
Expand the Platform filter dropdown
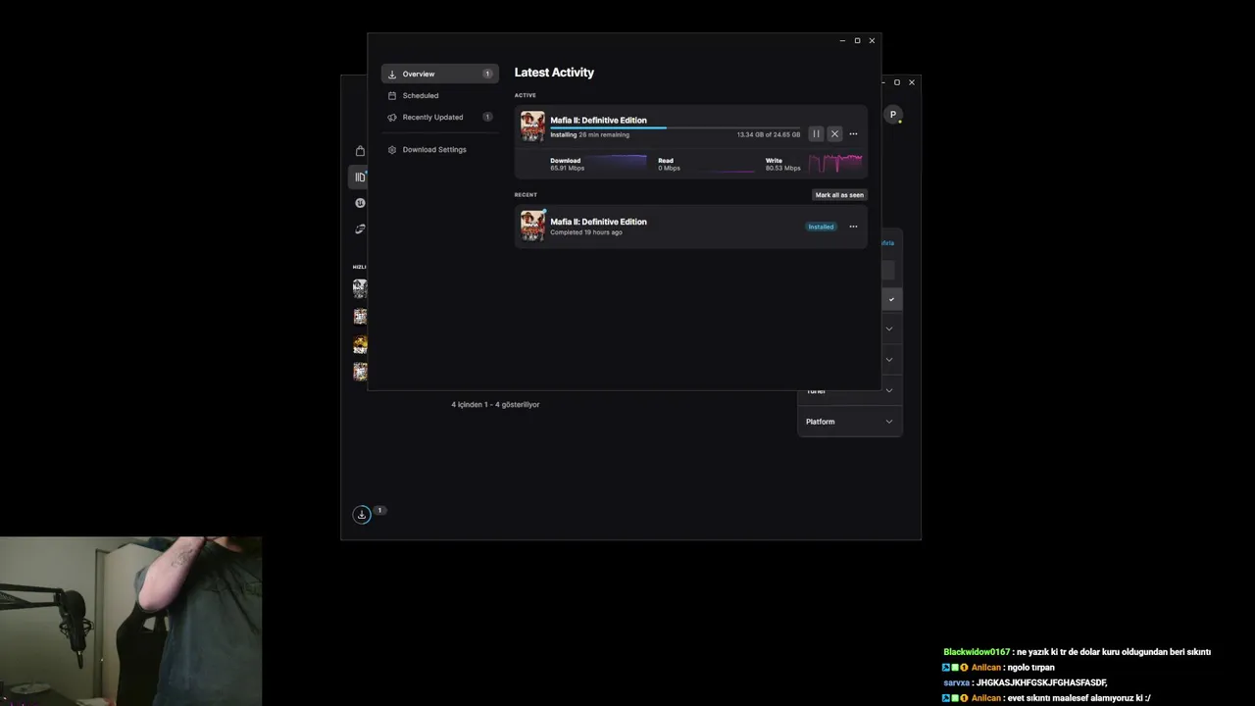[849, 422]
